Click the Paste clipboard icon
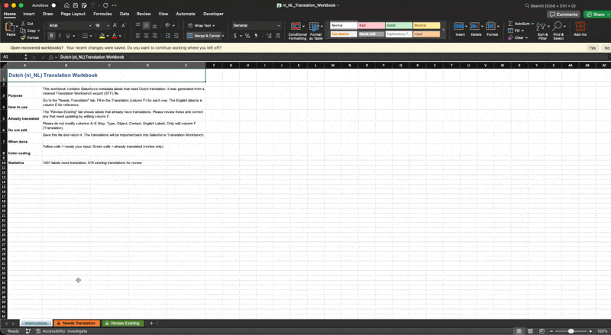Viewport: 611px width, 335px height. 10,27
